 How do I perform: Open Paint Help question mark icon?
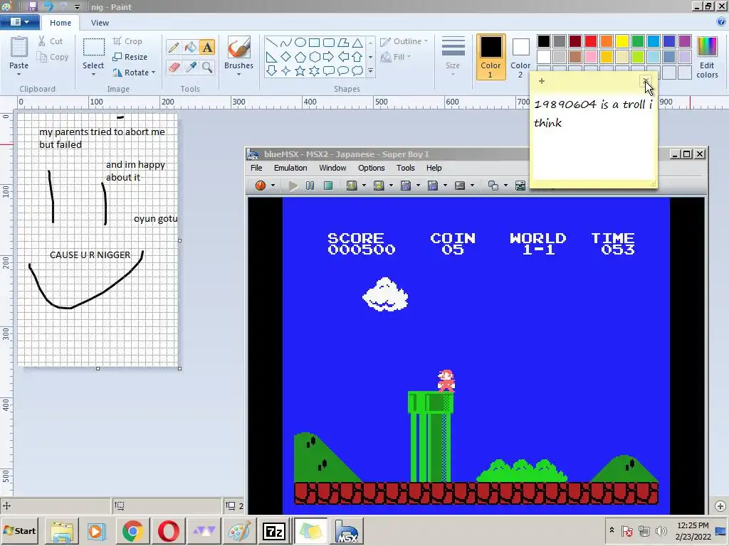coord(721,22)
